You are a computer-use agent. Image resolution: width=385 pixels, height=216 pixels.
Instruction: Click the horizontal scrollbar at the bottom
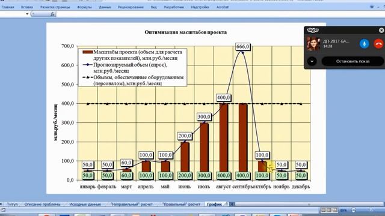pos(309,204)
